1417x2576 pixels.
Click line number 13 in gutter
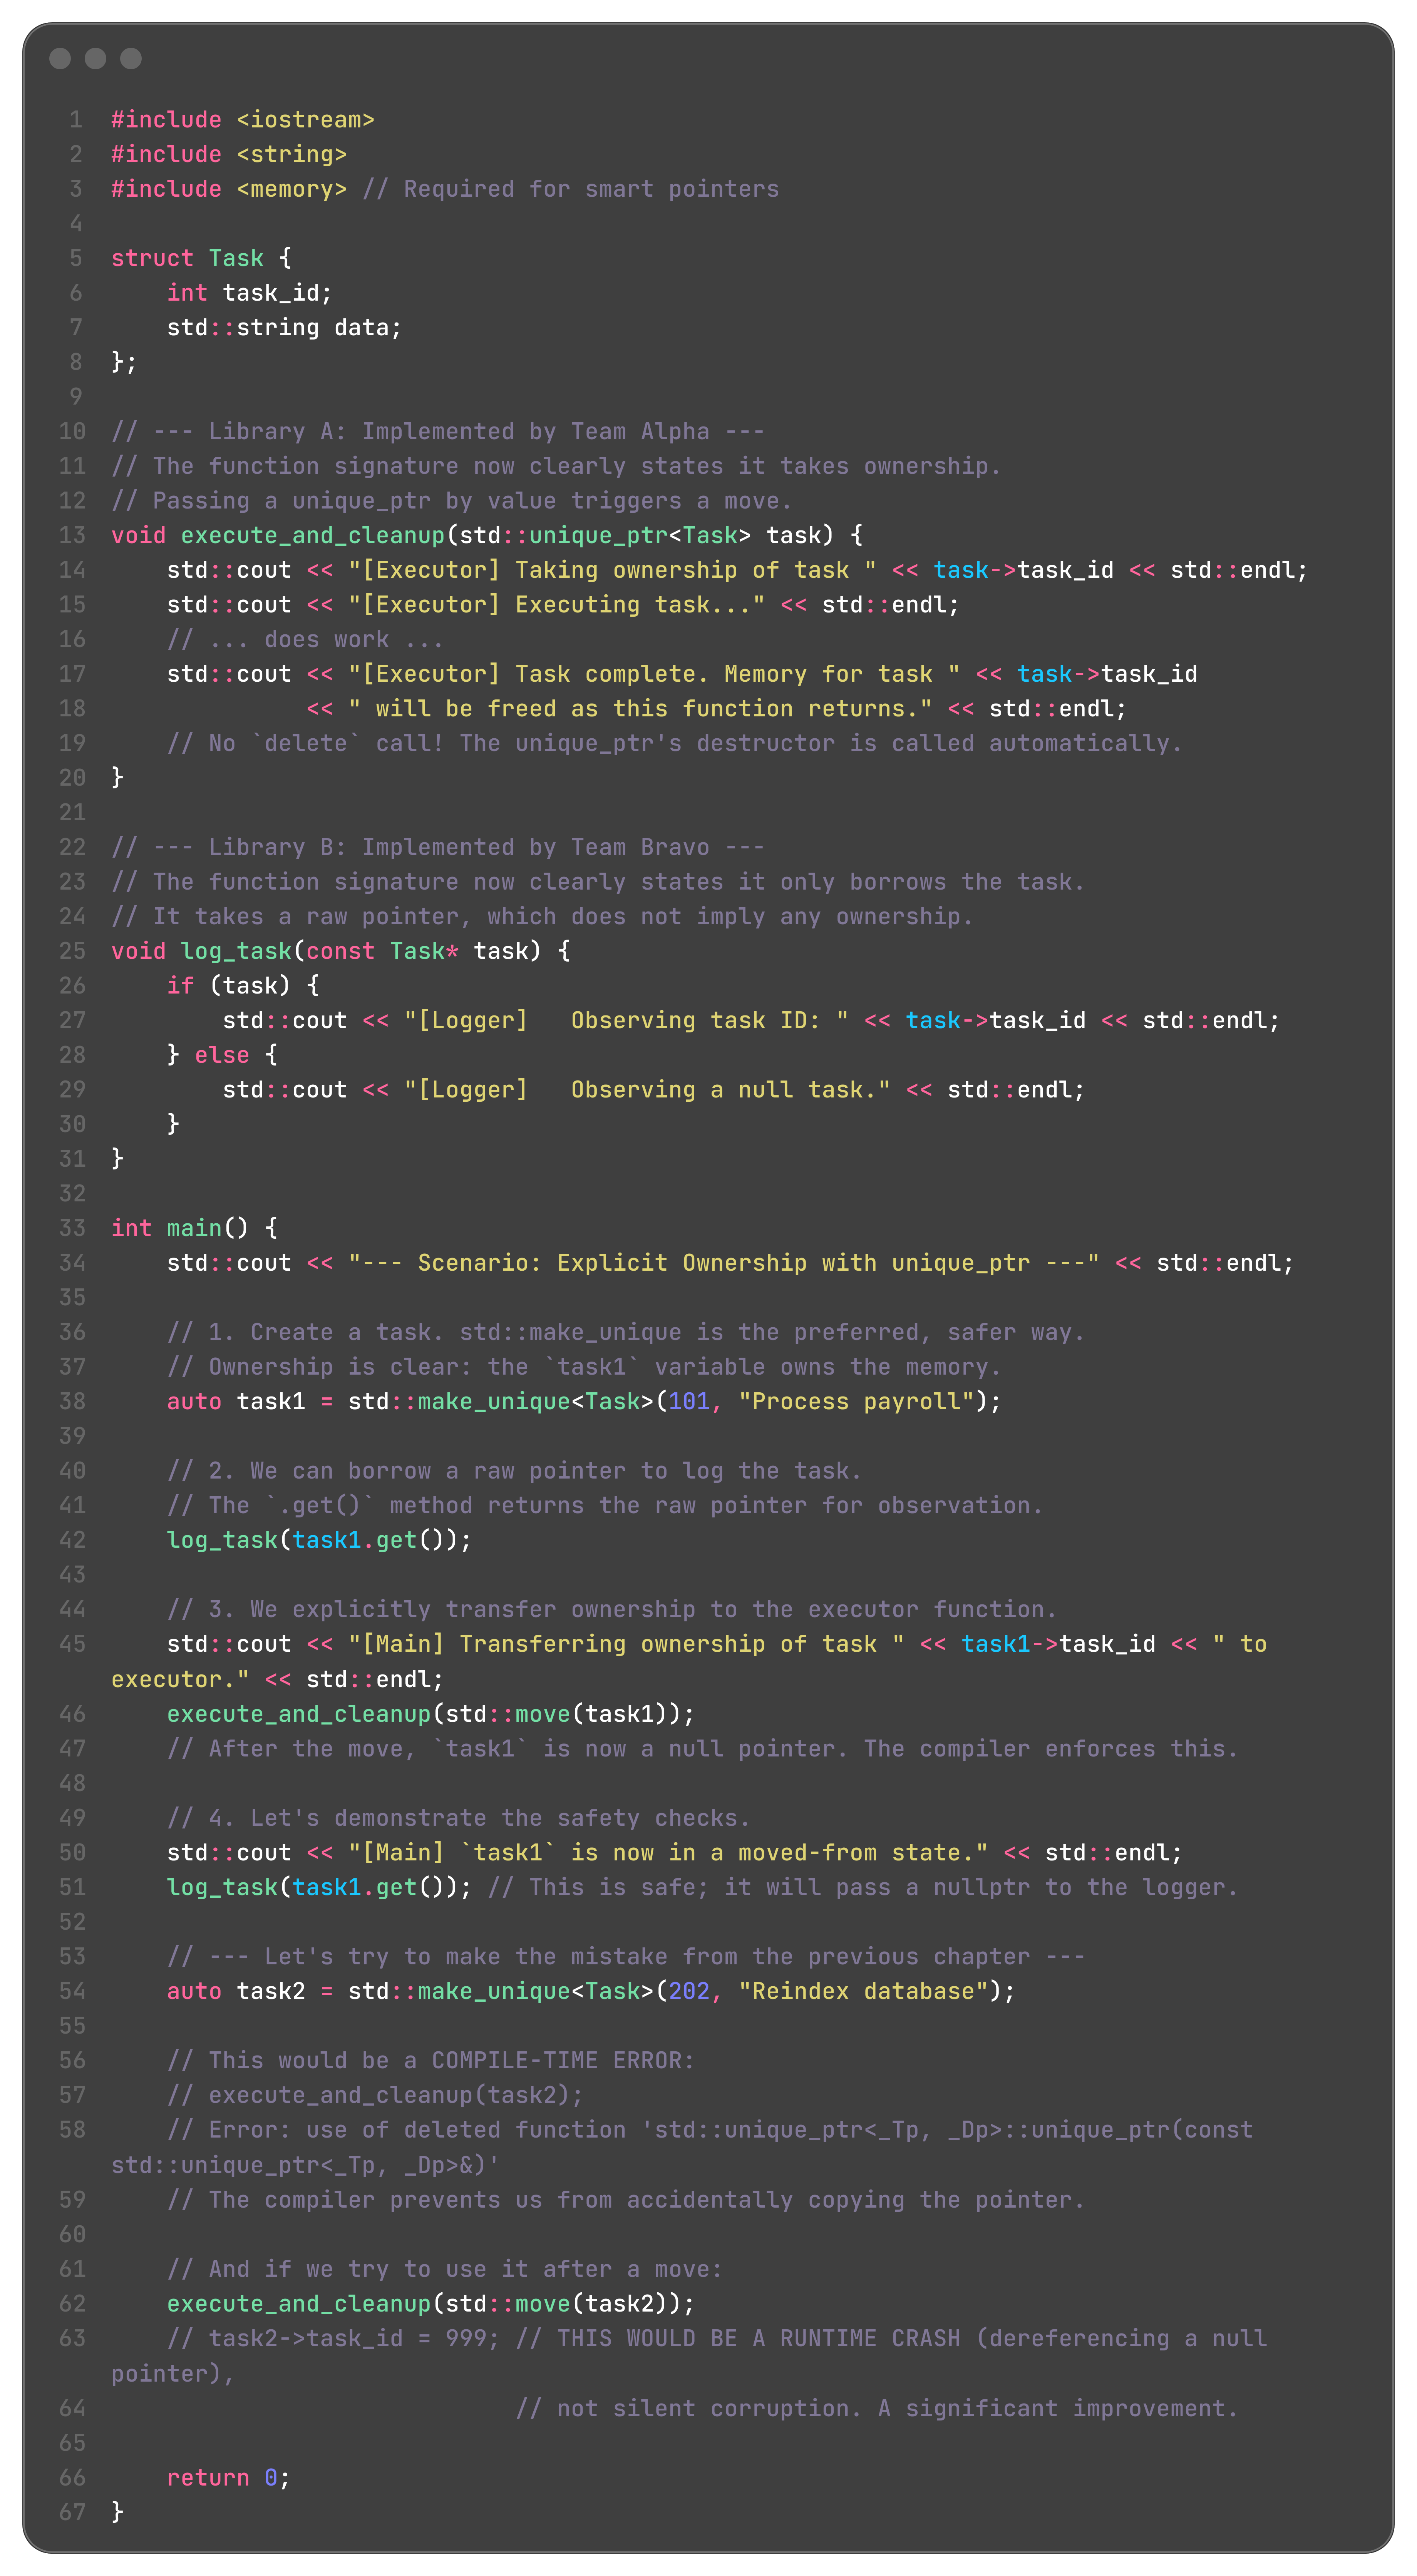tap(72, 535)
